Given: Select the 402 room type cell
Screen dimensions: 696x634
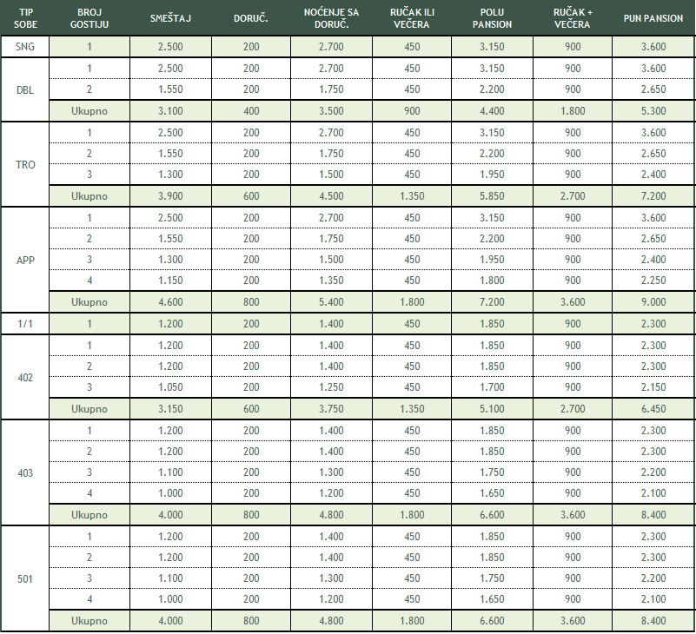Looking at the screenshot, I should pyautogui.click(x=25, y=378).
